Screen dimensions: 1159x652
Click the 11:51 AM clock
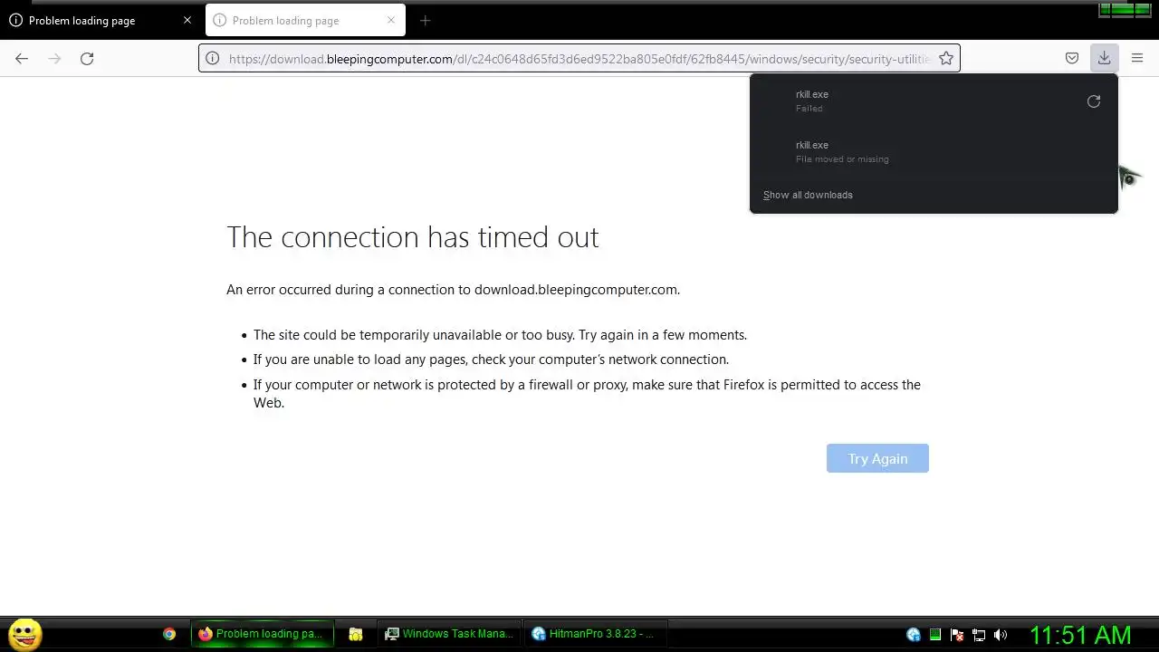(1080, 635)
